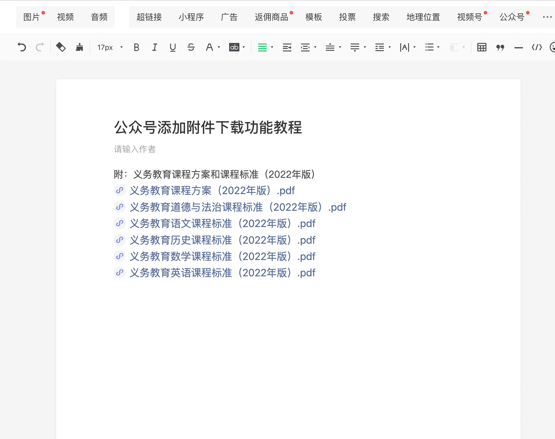Open the 视频号 insert option
The image size is (555, 439).
[469, 17]
